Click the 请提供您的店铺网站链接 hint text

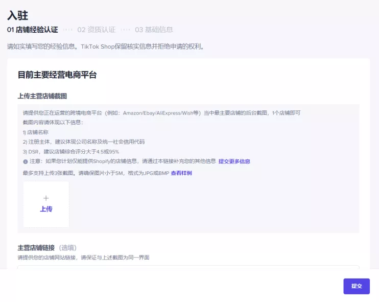(x=83, y=258)
